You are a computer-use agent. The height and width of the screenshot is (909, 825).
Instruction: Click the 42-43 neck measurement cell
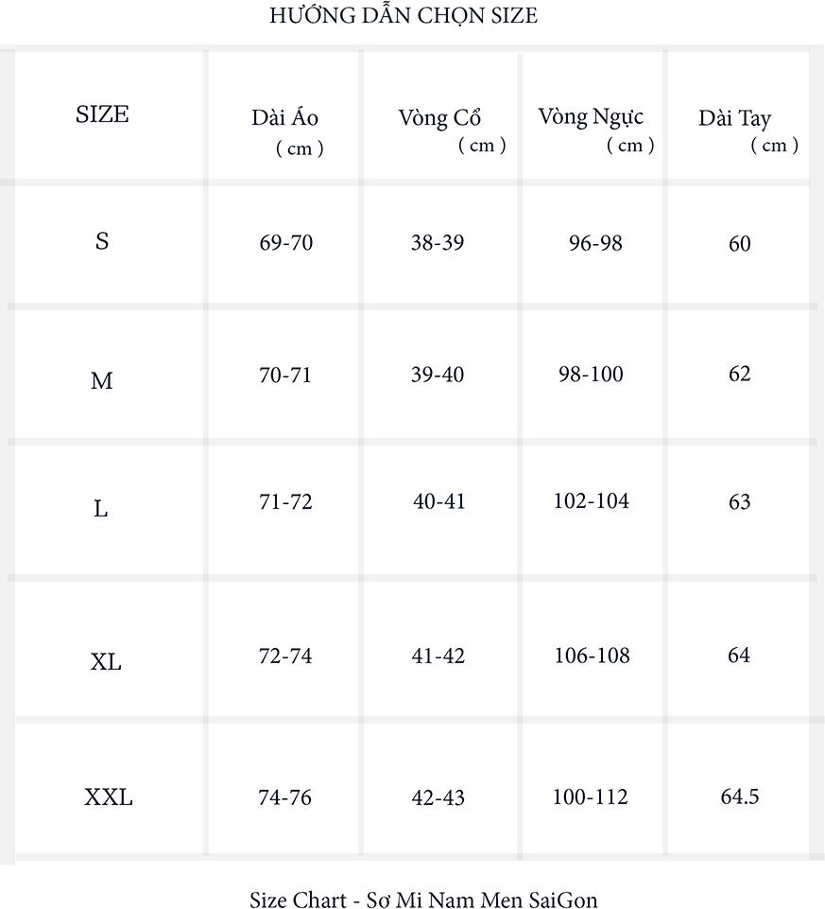click(438, 797)
